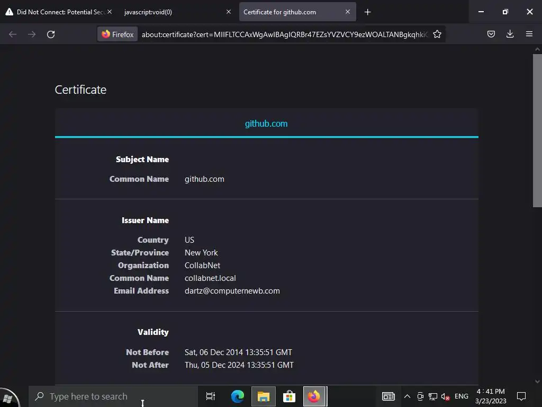The image size is (542, 407).
Task: Open the notification action center
Action: pos(521,396)
